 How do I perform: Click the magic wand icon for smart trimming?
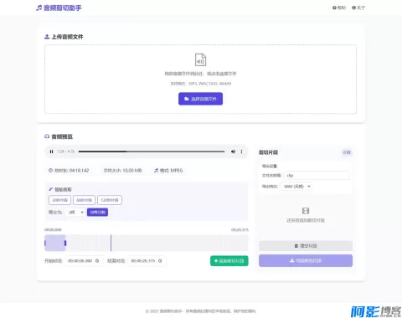pyautogui.click(x=50, y=189)
